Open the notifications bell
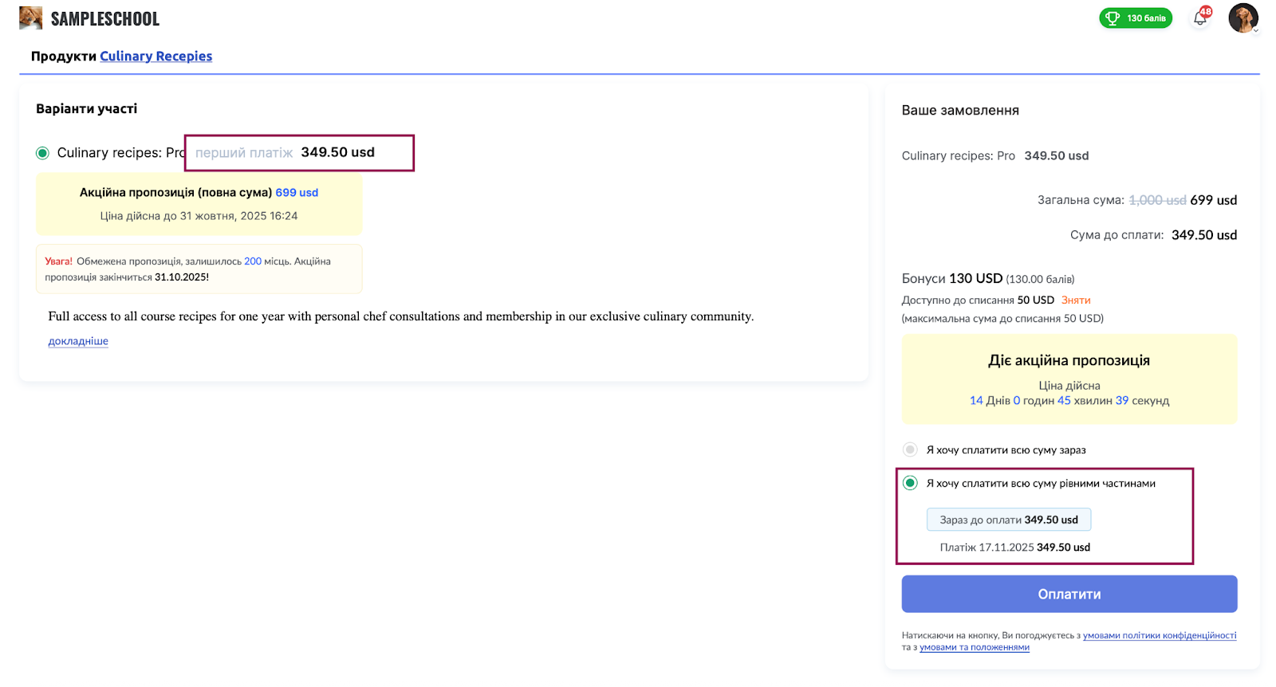 (1199, 18)
